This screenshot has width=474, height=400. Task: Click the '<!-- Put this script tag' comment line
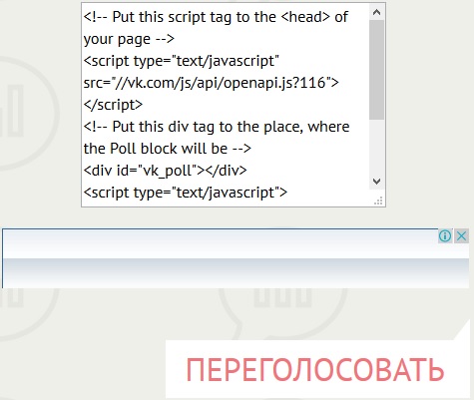coord(216,17)
